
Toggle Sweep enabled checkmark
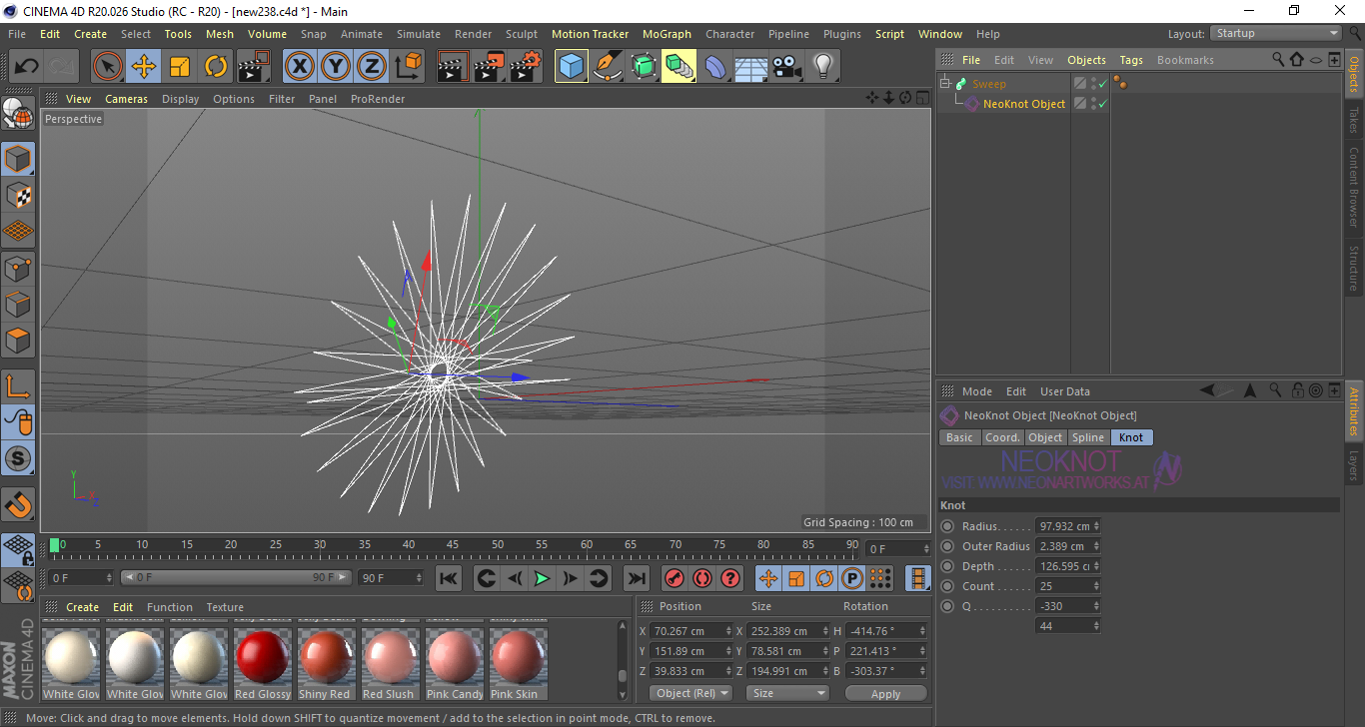pyautogui.click(x=1102, y=84)
